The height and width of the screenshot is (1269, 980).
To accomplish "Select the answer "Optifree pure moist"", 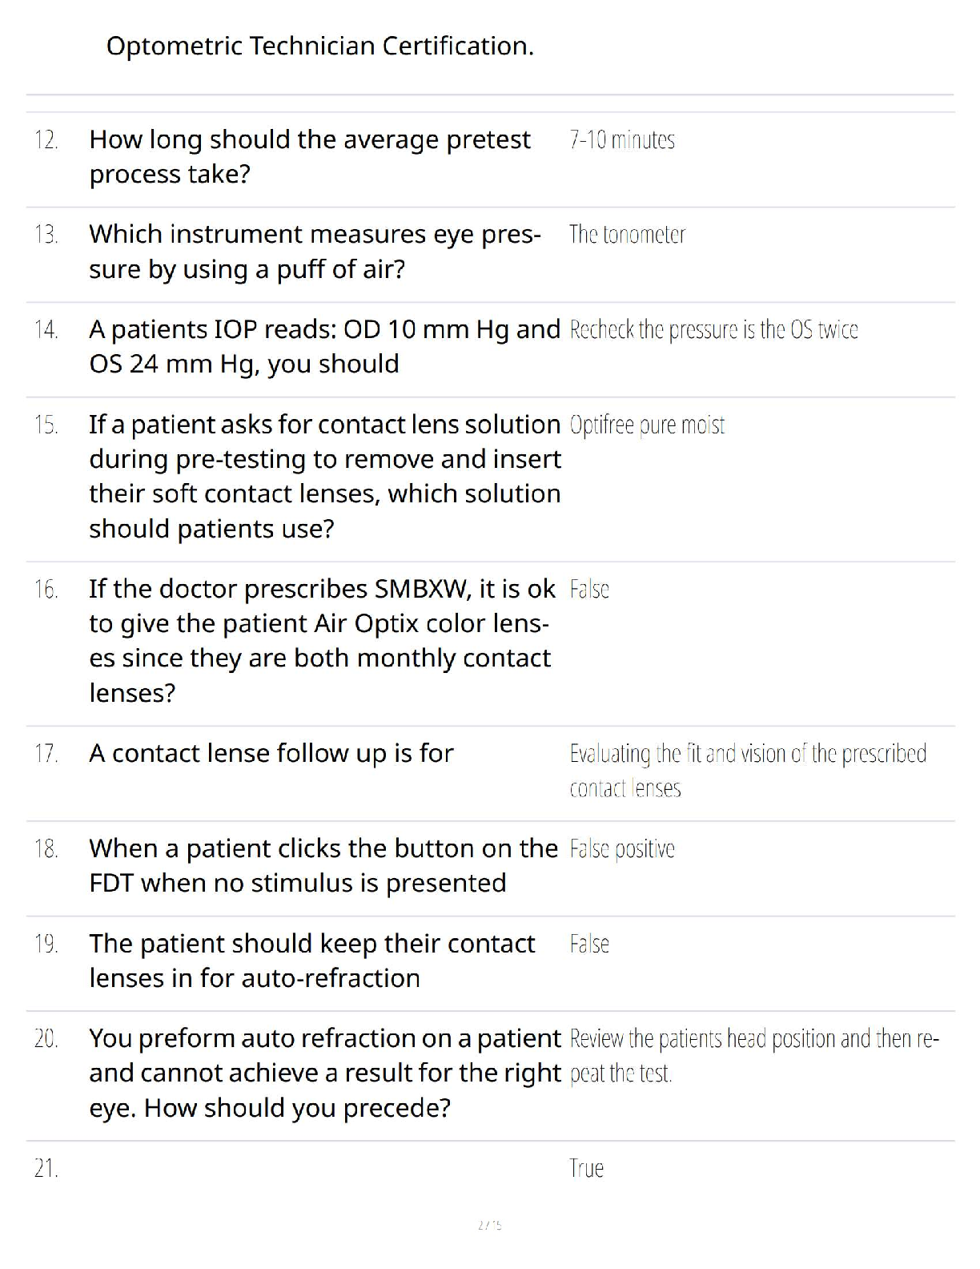I will coord(647,425).
